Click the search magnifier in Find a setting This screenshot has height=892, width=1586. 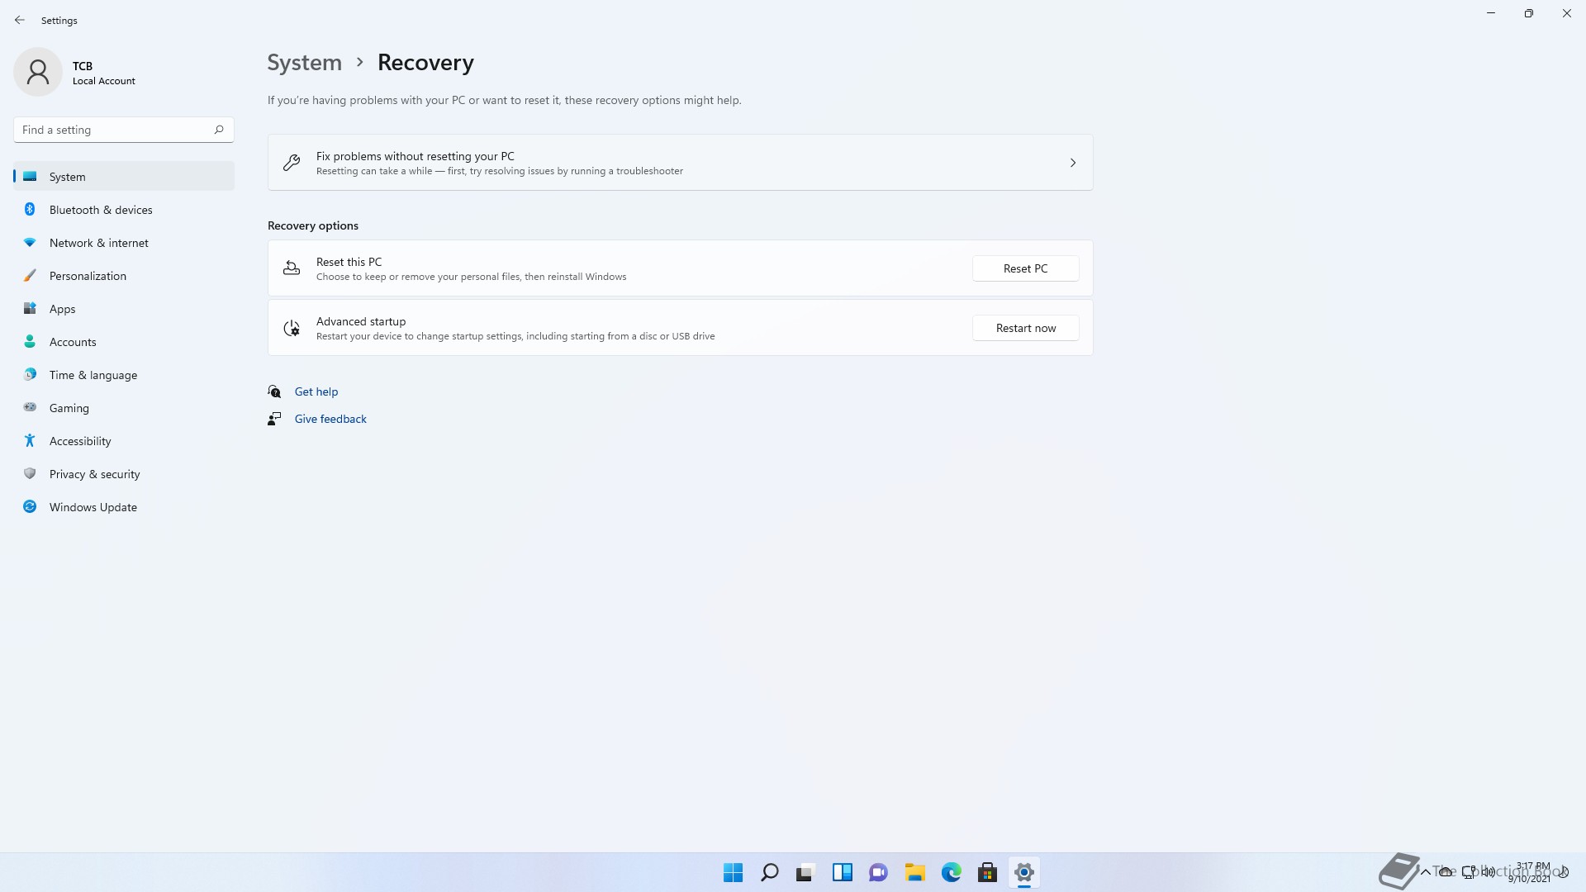pyautogui.click(x=219, y=130)
